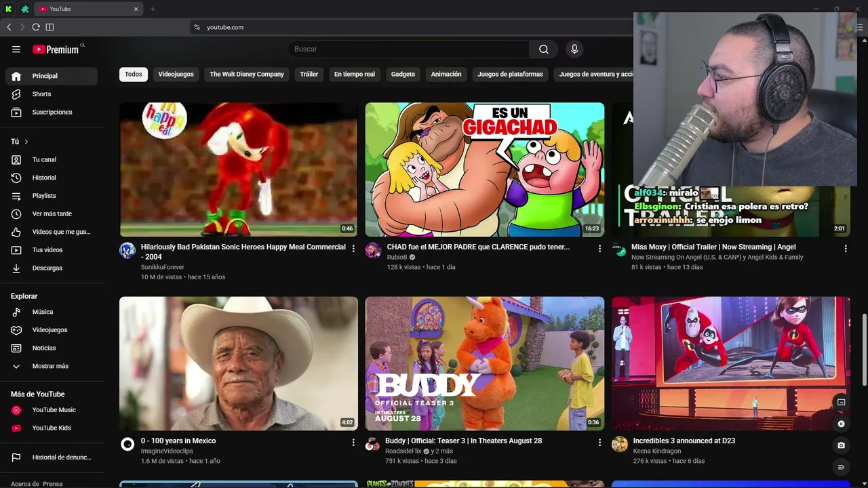The width and height of the screenshot is (868, 488).
Task: Go to Tu canal in sidebar
Action: pyautogui.click(x=52, y=159)
